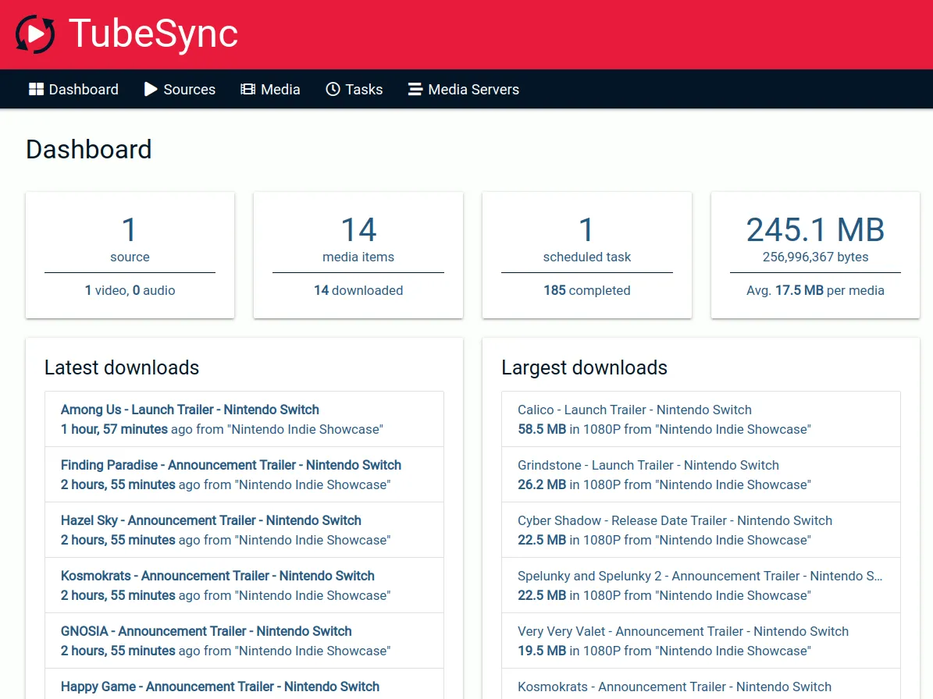View the Cyber Shadow release date trailer

click(675, 520)
